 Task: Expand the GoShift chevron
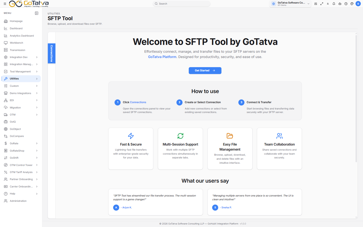tap(37, 158)
